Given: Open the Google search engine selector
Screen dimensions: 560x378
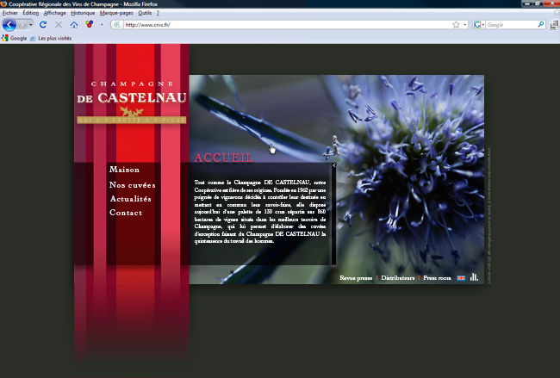Looking at the screenshot, I should pyautogui.click(x=478, y=25).
